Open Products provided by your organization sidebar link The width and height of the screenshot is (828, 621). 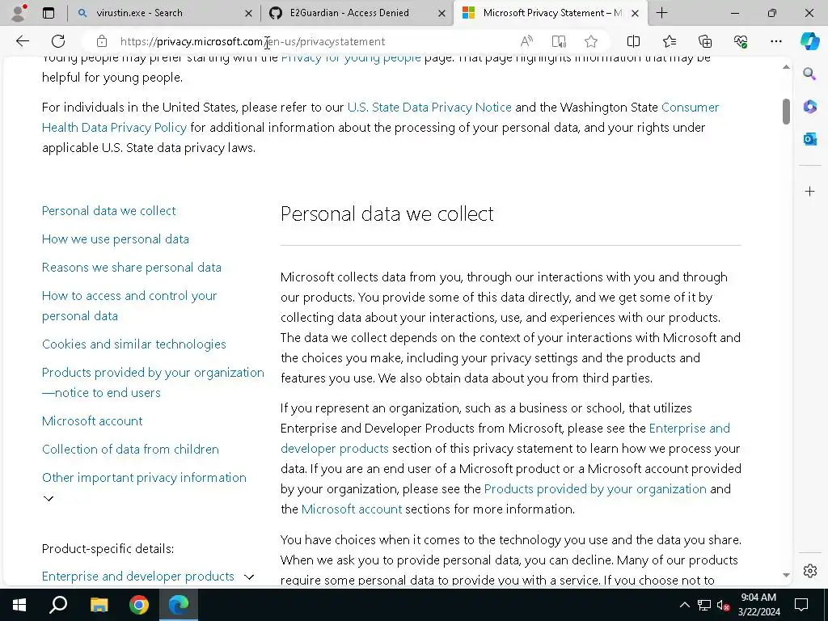point(153,382)
